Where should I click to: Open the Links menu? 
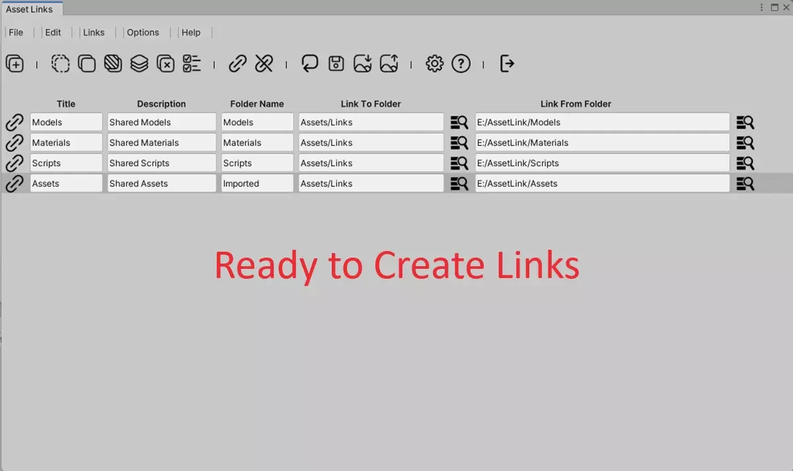click(94, 32)
